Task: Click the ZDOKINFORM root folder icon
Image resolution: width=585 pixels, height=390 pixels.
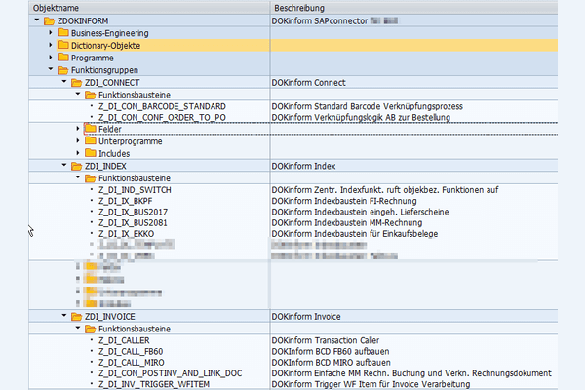Action: point(50,20)
